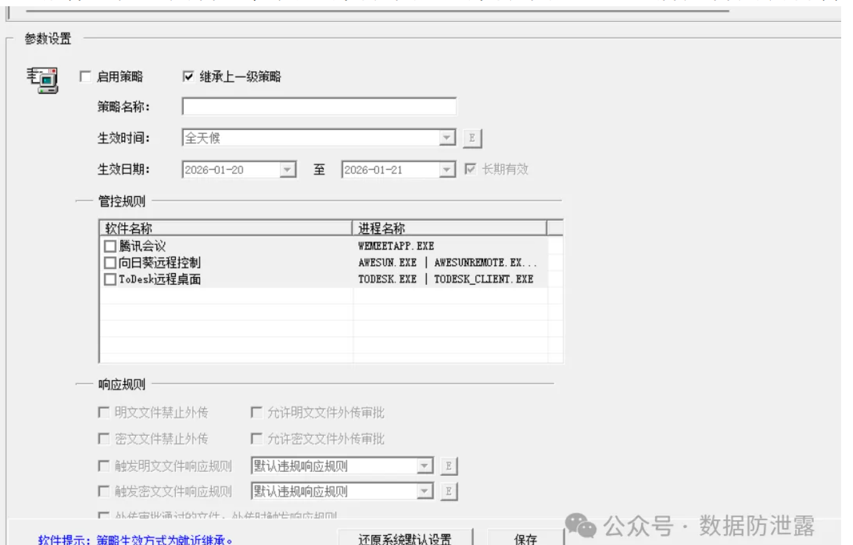Click into the 策略名称 text field
The image size is (853, 545).
pyautogui.click(x=319, y=107)
